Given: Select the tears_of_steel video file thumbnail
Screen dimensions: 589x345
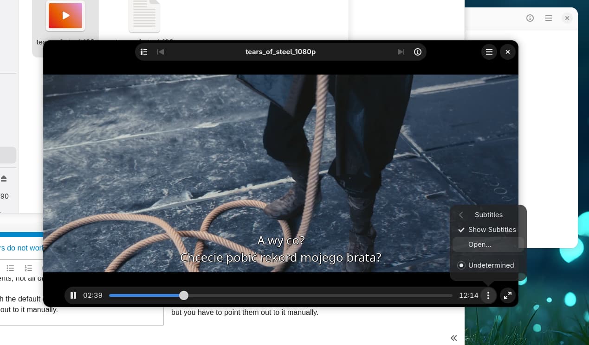Looking at the screenshot, I should pyautogui.click(x=65, y=16).
